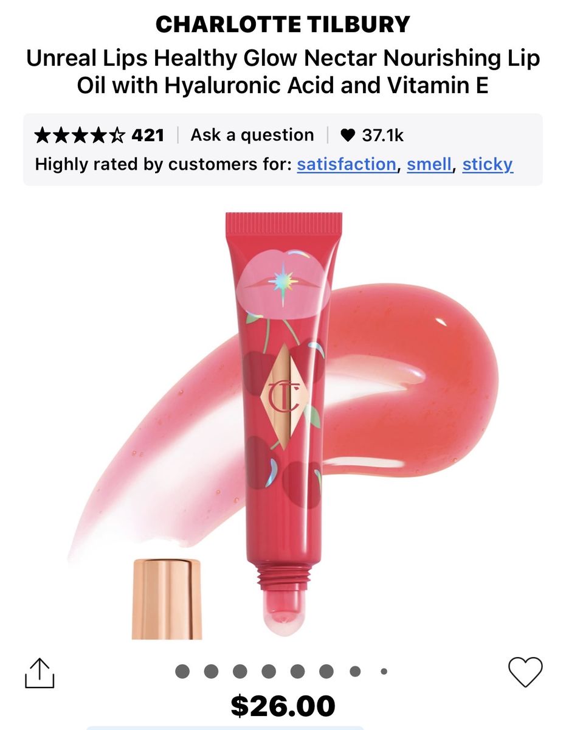This screenshot has height=730, width=566.
Task: Select the fifth carousel dot
Action: coord(297,672)
